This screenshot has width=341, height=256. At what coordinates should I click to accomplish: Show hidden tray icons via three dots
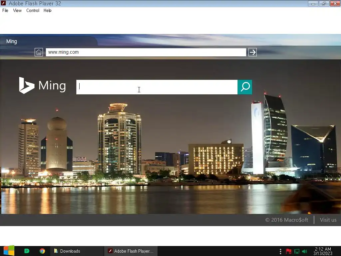point(280,251)
